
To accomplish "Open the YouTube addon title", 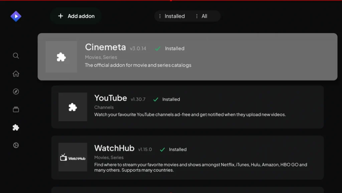I will tap(111, 98).
